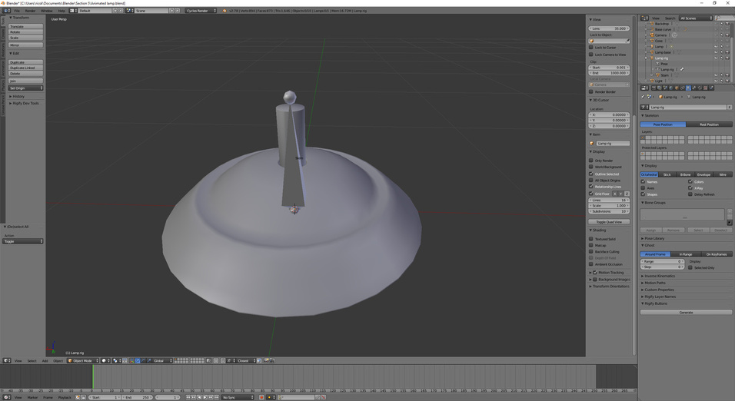The width and height of the screenshot is (735, 401).
Task: Click the Lens focal length slider field
Action: tap(609, 28)
